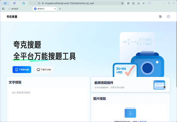Open the browser user avatar in toolbar
The height and width of the screenshot is (122, 177).
[149, 3]
